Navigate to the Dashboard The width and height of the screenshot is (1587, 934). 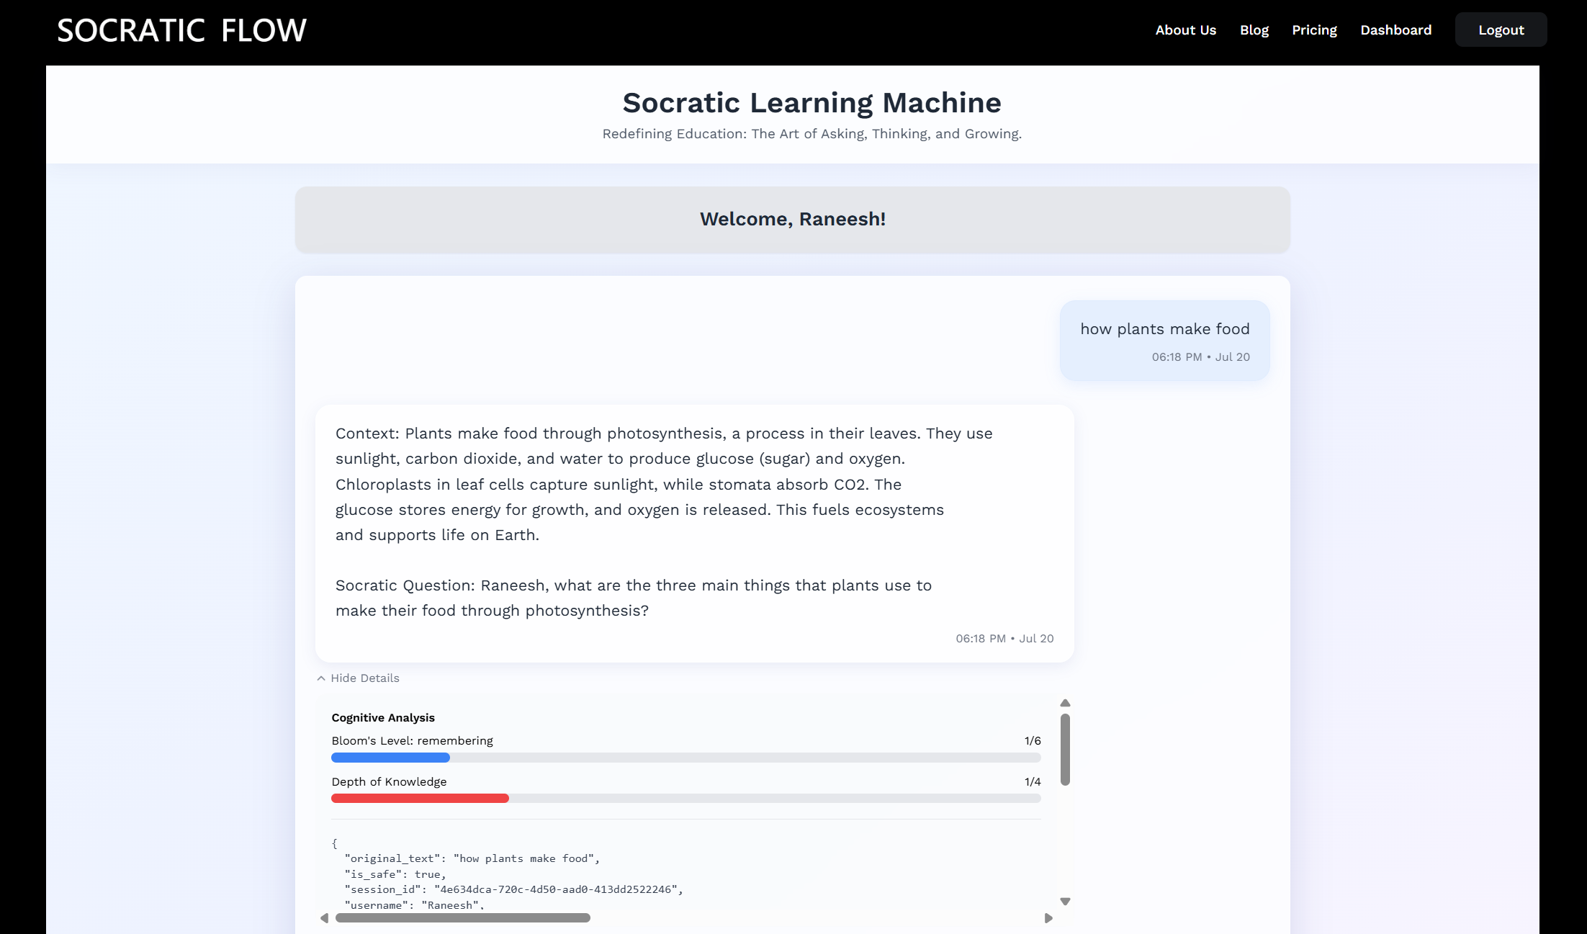[1395, 30]
